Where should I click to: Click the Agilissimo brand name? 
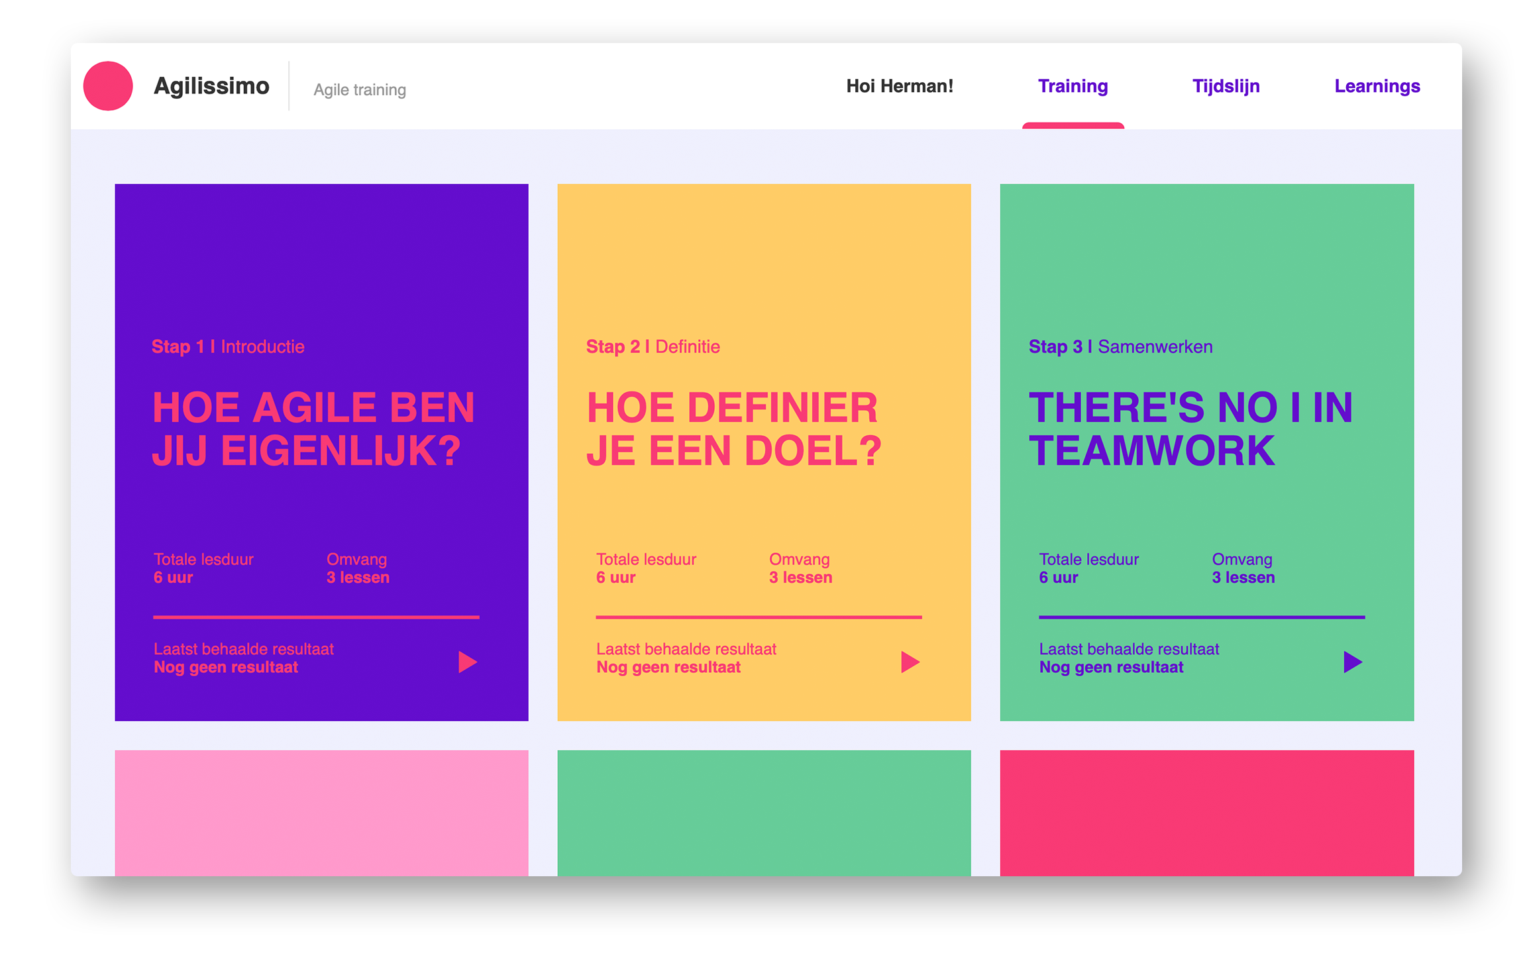click(211, 86)
